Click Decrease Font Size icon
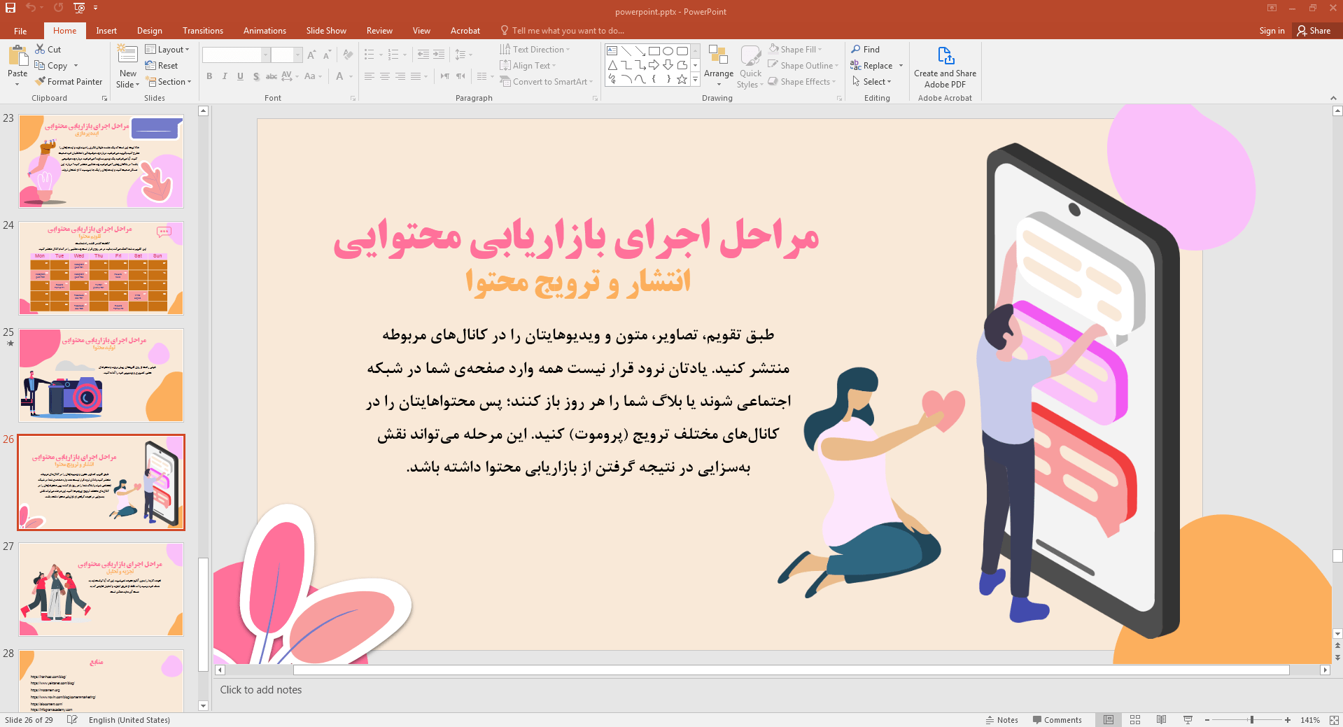This screenshot has height=727, width=1343. [327, 55]
